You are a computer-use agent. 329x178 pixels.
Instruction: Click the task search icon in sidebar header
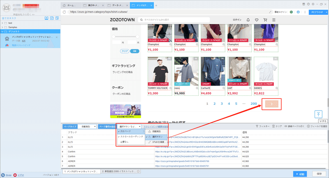click(x=57, y=18)
